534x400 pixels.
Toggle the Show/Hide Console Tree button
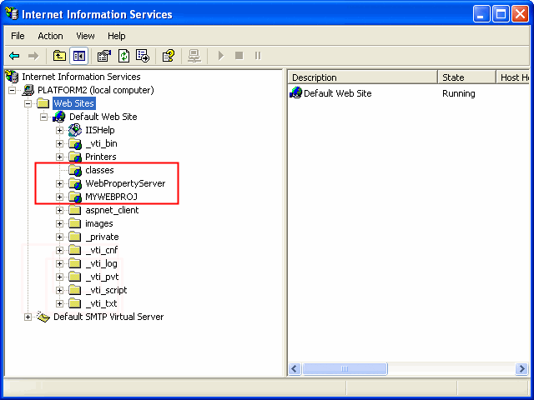79,56
